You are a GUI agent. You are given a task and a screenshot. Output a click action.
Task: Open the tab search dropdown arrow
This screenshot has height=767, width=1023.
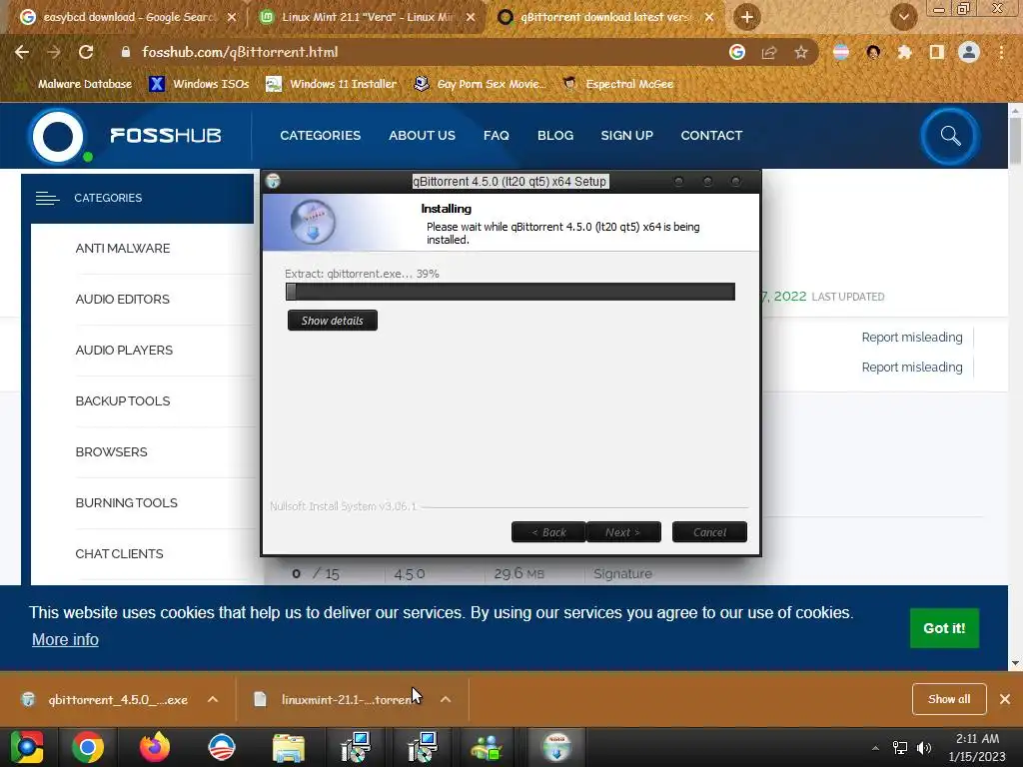pos(903,17)
